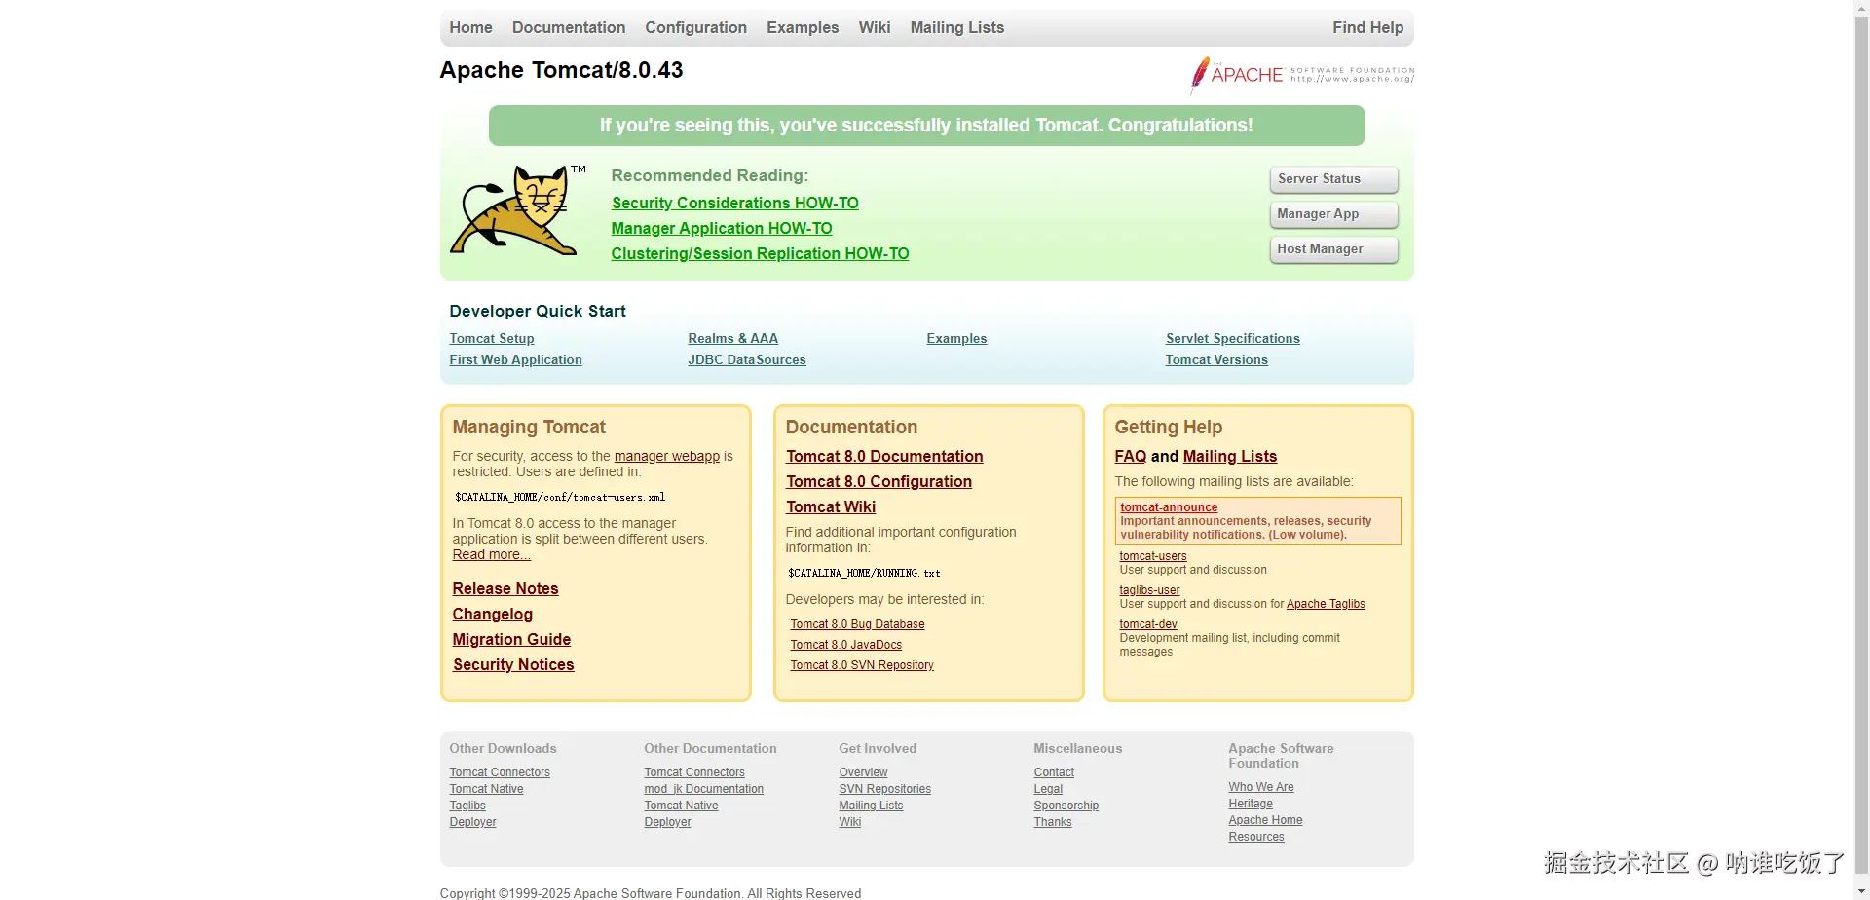Screen dimensions: 1870x900
Task: Open the Thanks link
Action: (x=1053, y=822)
